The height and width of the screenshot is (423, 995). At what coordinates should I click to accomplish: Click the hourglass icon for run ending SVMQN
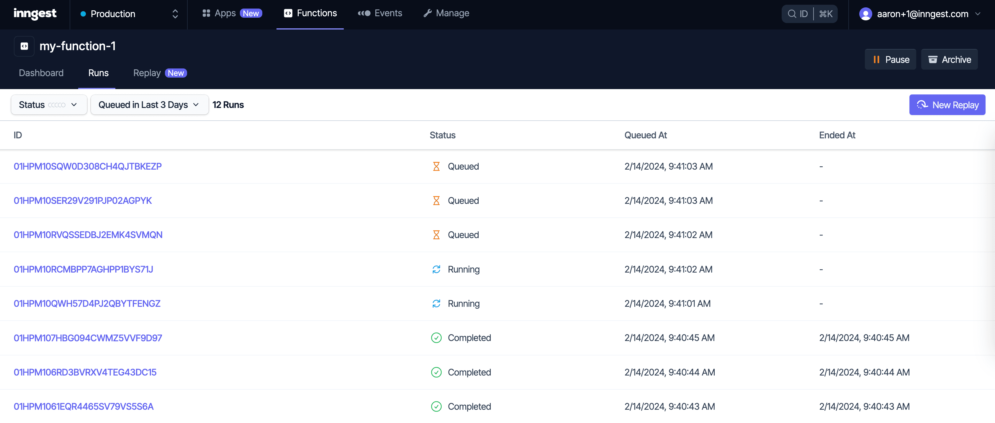436,235
